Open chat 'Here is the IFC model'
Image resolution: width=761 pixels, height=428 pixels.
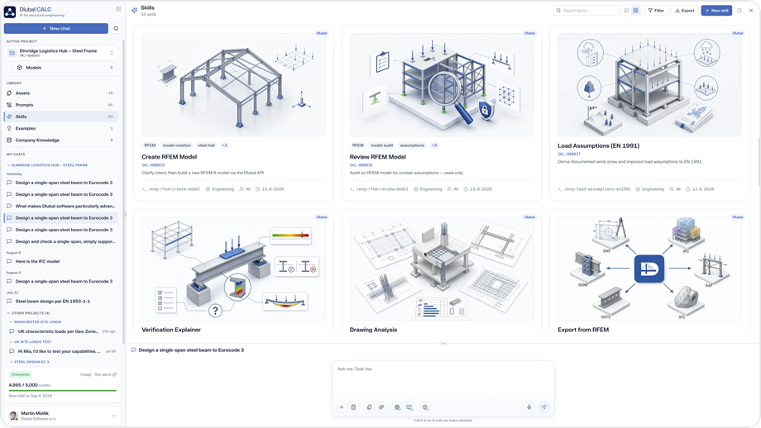(x=60, y=261)
